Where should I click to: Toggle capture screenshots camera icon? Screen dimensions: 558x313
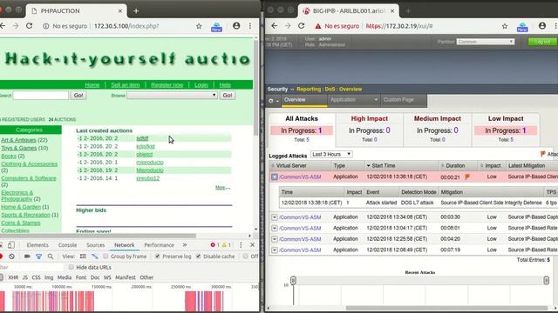[x=27, y=256]
